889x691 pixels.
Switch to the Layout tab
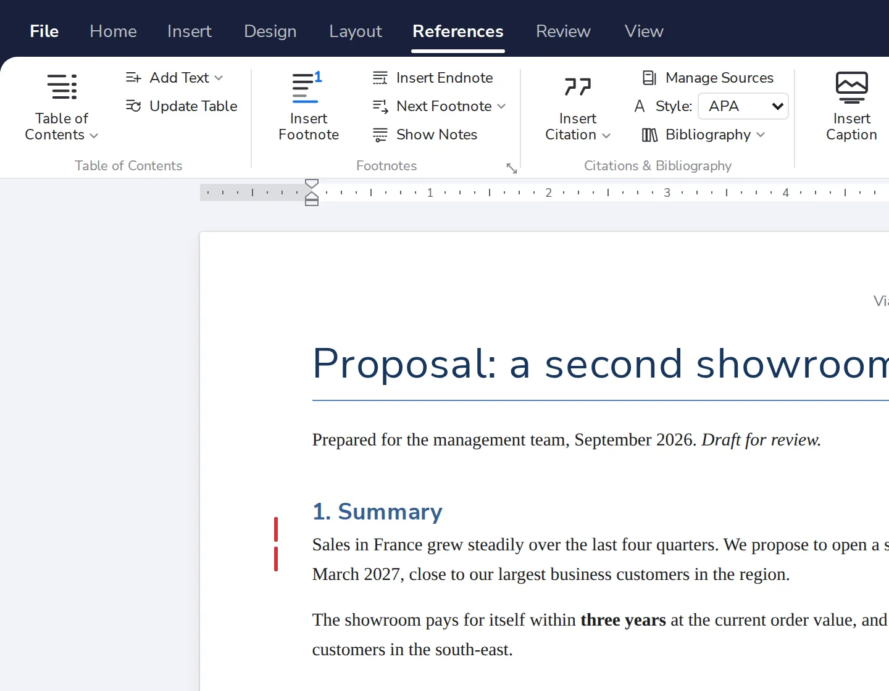point(356,31)
